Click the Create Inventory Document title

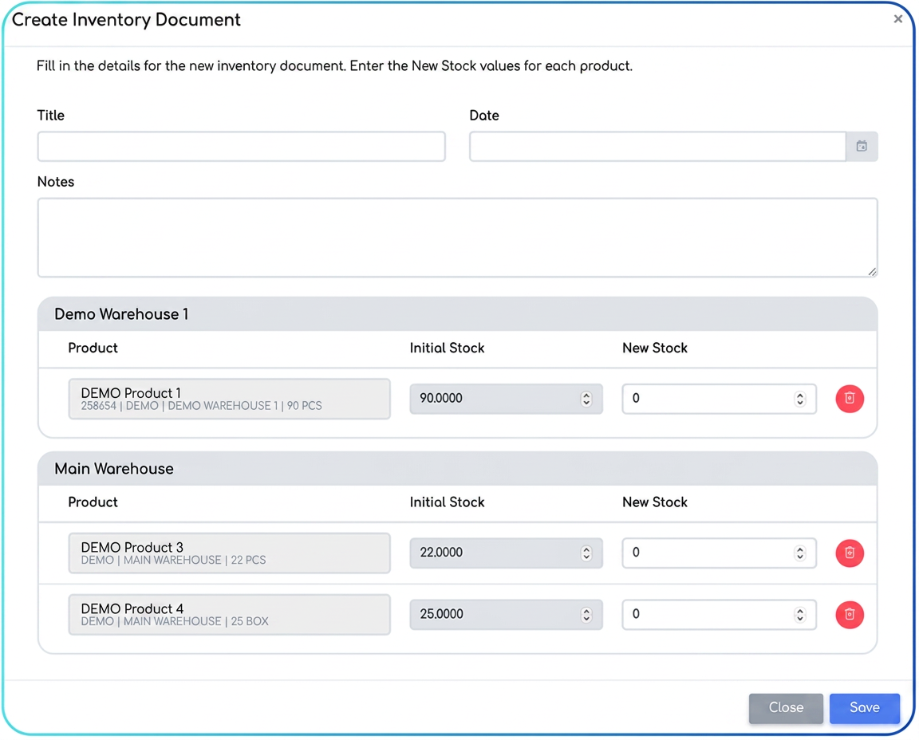[126, 20]
